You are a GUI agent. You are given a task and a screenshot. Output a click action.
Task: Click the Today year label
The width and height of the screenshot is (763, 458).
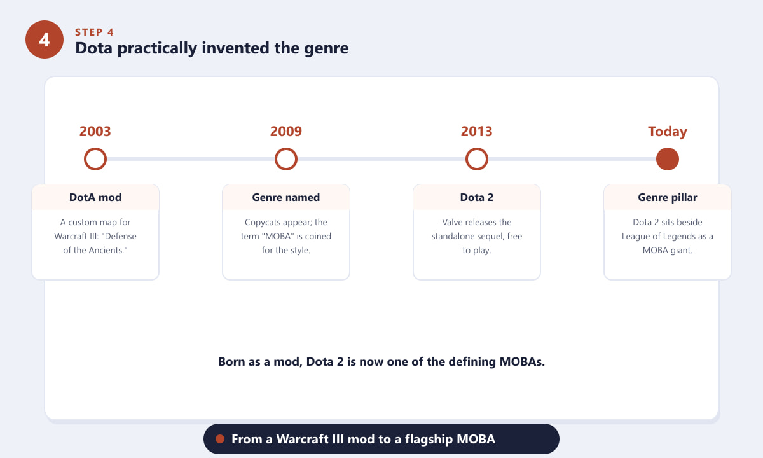668,132
